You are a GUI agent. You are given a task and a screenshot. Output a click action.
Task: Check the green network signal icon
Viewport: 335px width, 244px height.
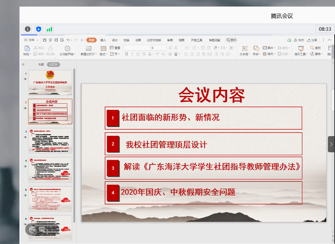coord(49,29)
